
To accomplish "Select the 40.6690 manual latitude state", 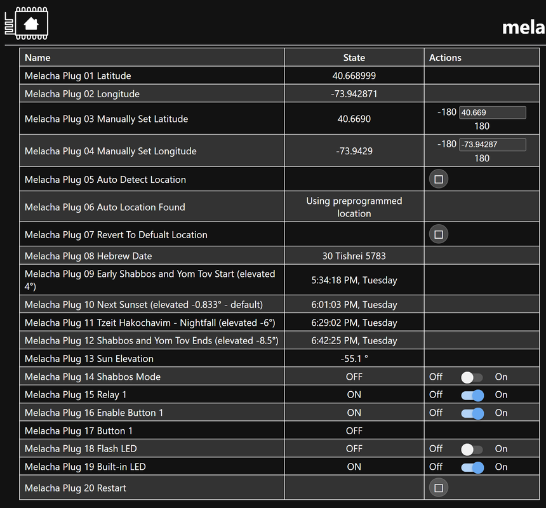I will coord(354,119).
